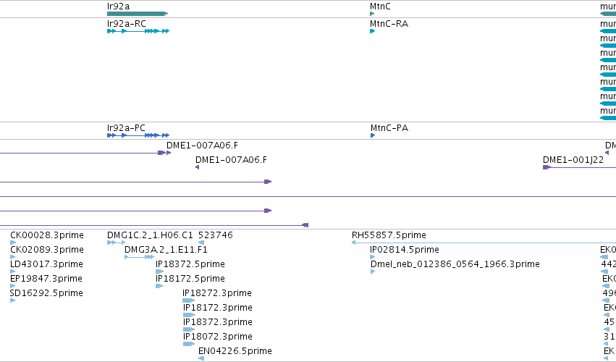Select the LD43017.3prime EST label
The image size is (616, 362).
(x=46, y=264)
